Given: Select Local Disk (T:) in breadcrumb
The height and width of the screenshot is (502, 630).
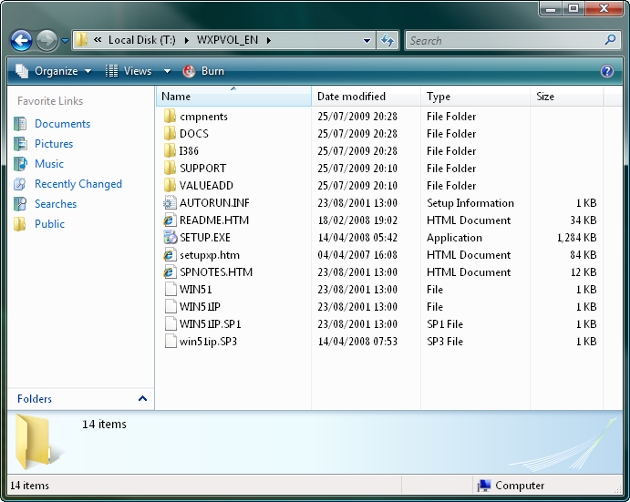Looking at the screenshot, I should 142,40.
